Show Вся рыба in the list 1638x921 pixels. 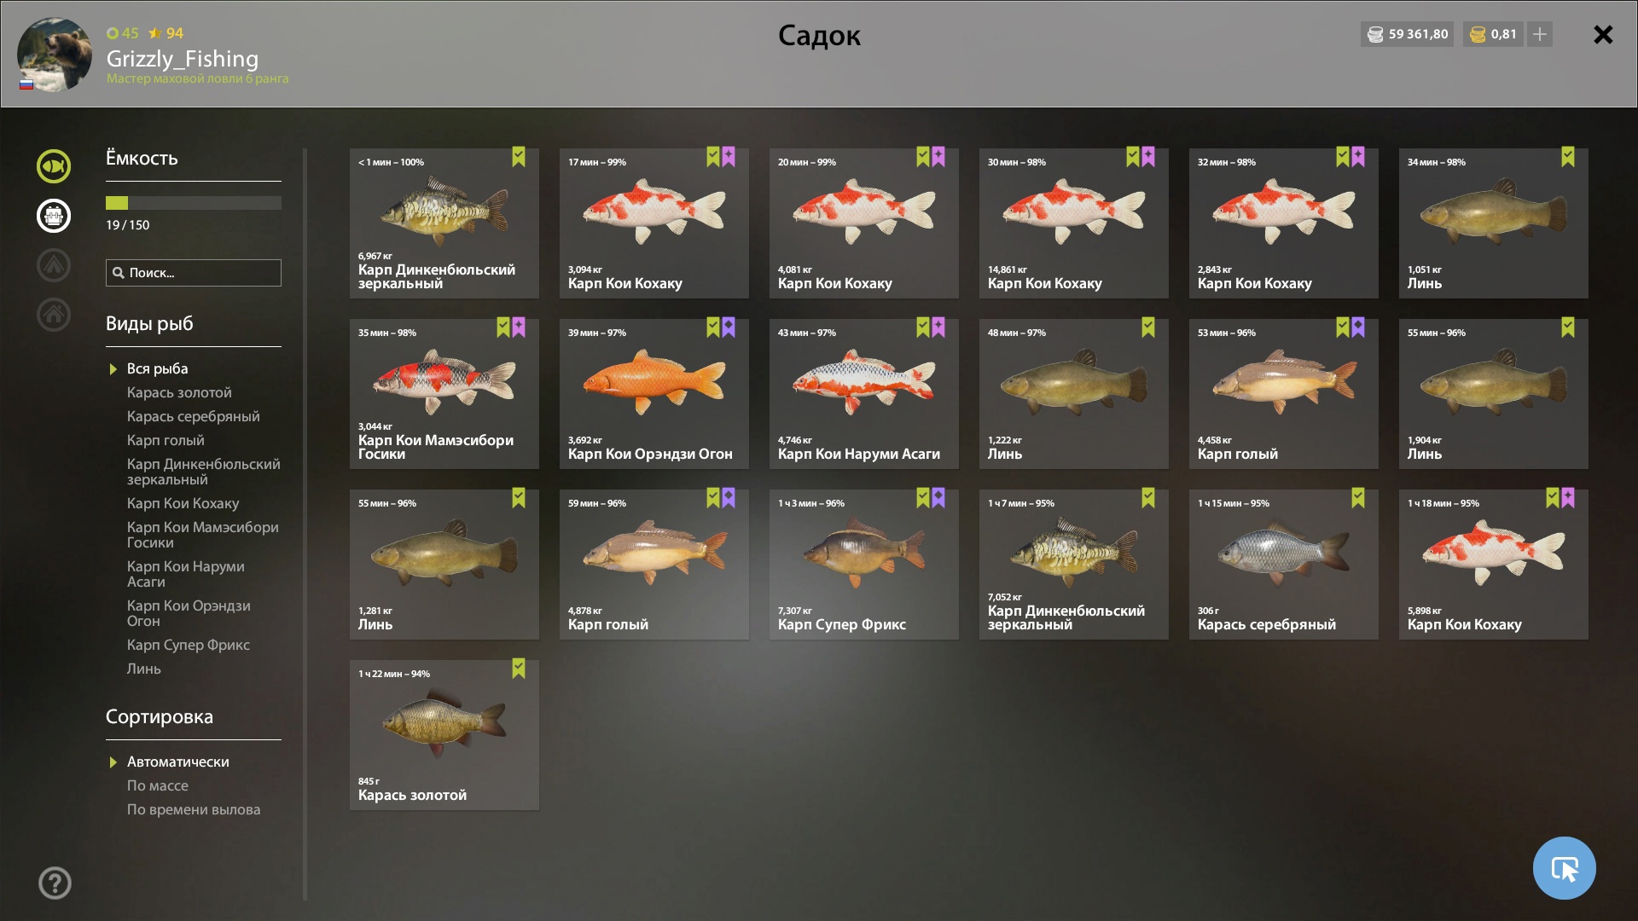click(x=157, y=368)
